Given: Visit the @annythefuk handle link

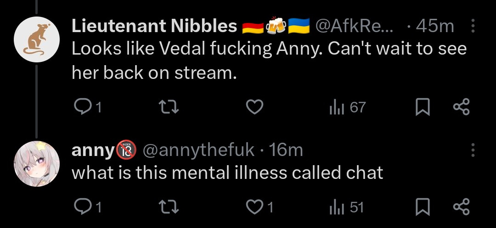Looking at the screenshot, I should click(x=199, y=150).
